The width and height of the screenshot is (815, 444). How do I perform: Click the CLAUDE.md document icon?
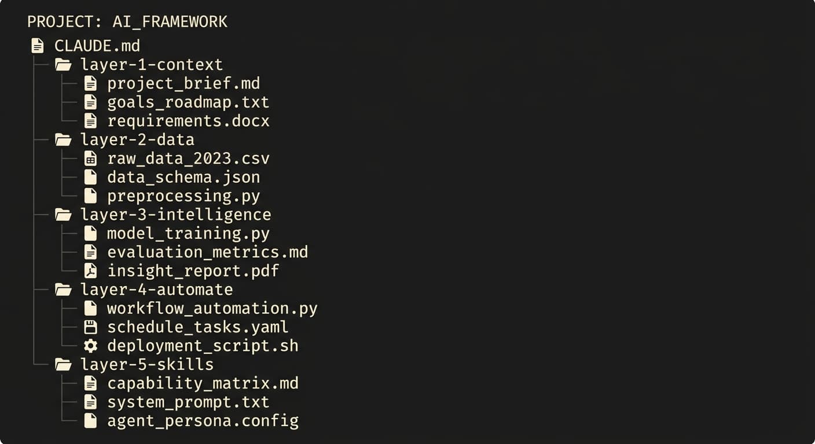(38, 46)
